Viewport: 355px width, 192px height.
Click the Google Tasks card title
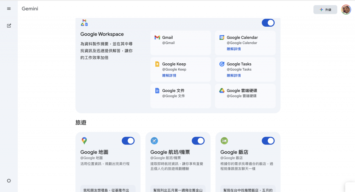[239, 64]
